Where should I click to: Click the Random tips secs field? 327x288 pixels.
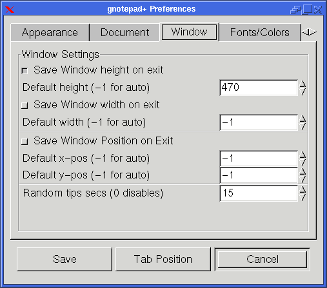259,193
